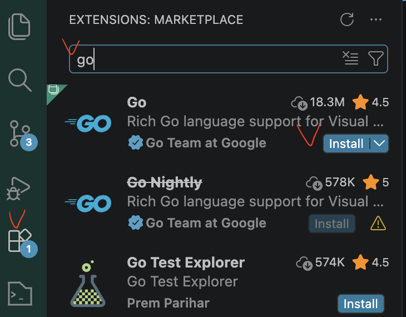Screen dimensions: 406x317
Task: Clear extensions search results
Action: [x=350, y=58]
